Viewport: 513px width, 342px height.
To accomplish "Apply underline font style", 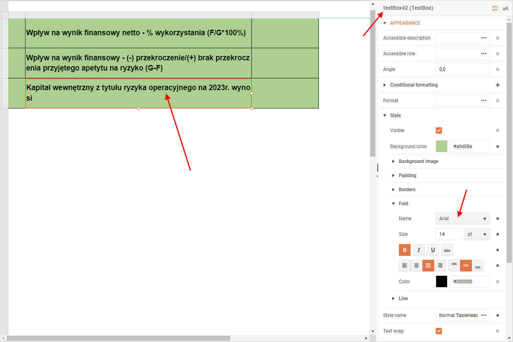I will pyautogui.click(x=433, y=250).
